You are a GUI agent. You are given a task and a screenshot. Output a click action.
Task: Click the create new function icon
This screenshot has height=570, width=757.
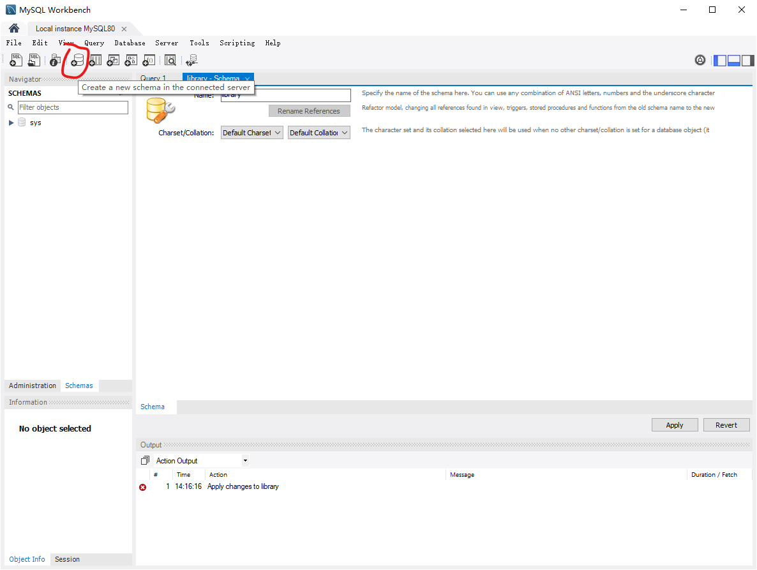point(149,61)
